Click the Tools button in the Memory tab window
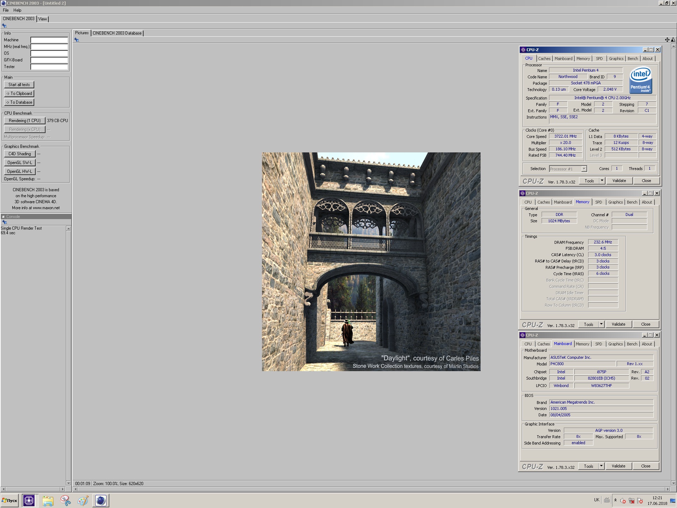The image size is (677, 508). coord(588,324)
